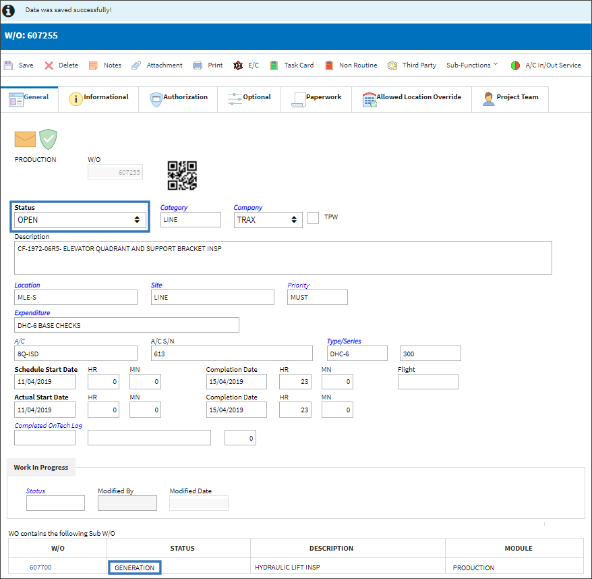
Task: Click the information icon in the notification bar
Action: click(8, 10)
